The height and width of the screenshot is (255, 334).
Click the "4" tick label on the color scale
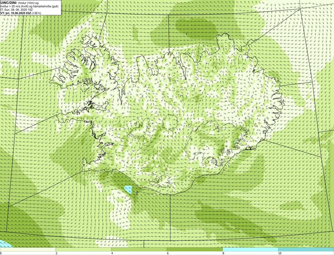coord(112,253)
